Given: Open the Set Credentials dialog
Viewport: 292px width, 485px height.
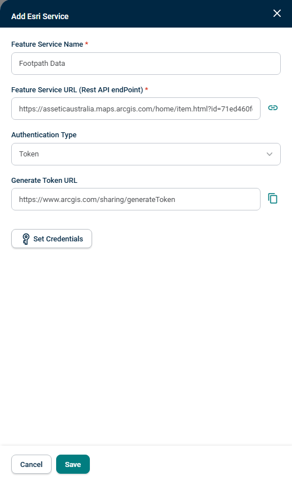Looking at the screenshot, I should (52, 239).
